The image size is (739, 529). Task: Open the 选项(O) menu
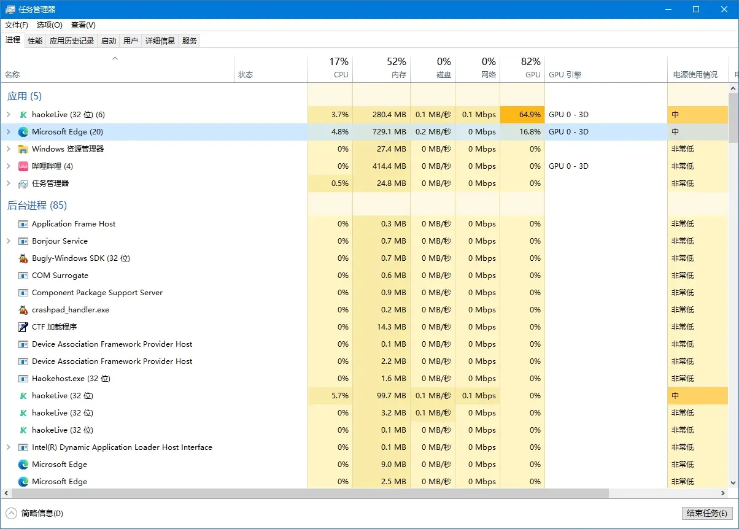[50, 25]
